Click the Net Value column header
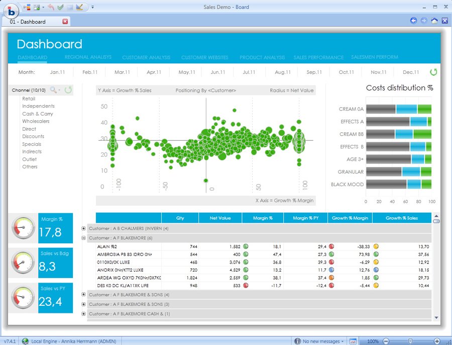Screen dimensions: 452x345 coord(220,218)
